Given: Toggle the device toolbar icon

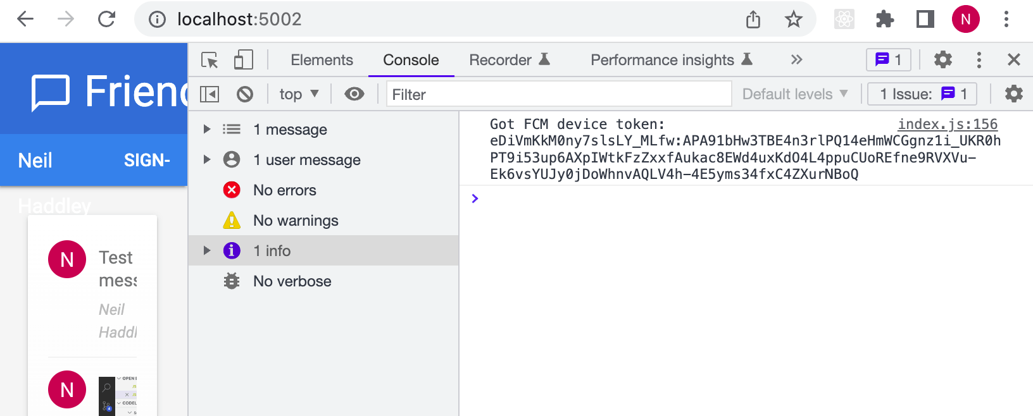Looking at the screenshot, I should point(243,60).
